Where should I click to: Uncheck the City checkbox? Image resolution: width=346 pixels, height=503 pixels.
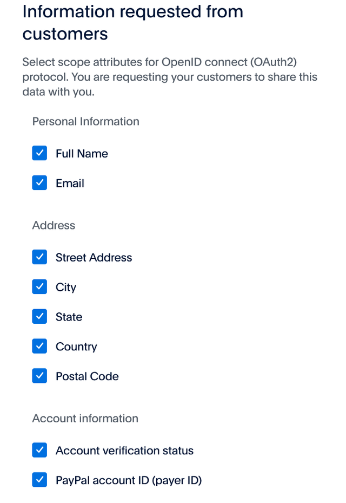point(39,287)
